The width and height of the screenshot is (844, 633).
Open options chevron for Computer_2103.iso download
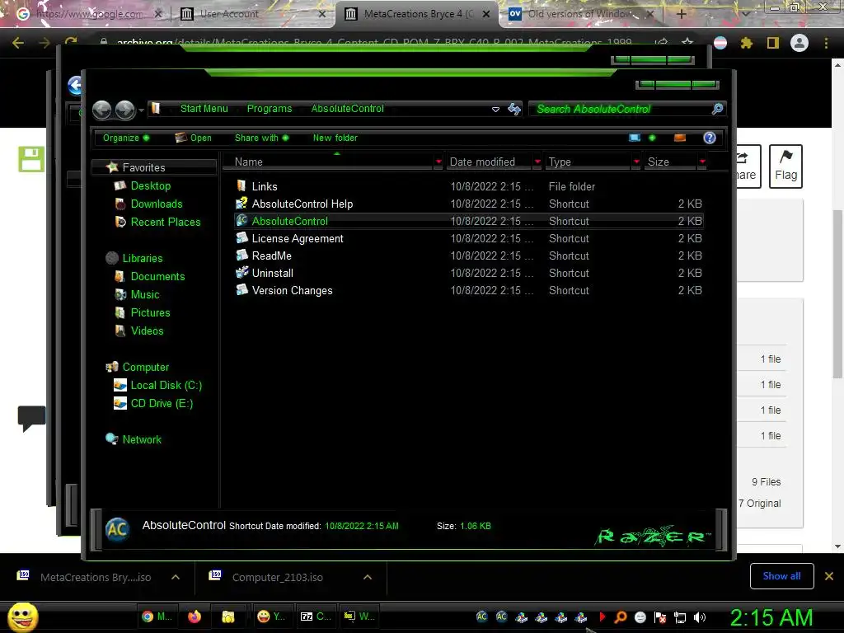coord(368,577)
